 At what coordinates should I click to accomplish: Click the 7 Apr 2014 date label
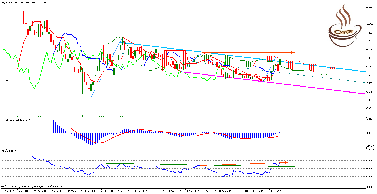[23, 191]
